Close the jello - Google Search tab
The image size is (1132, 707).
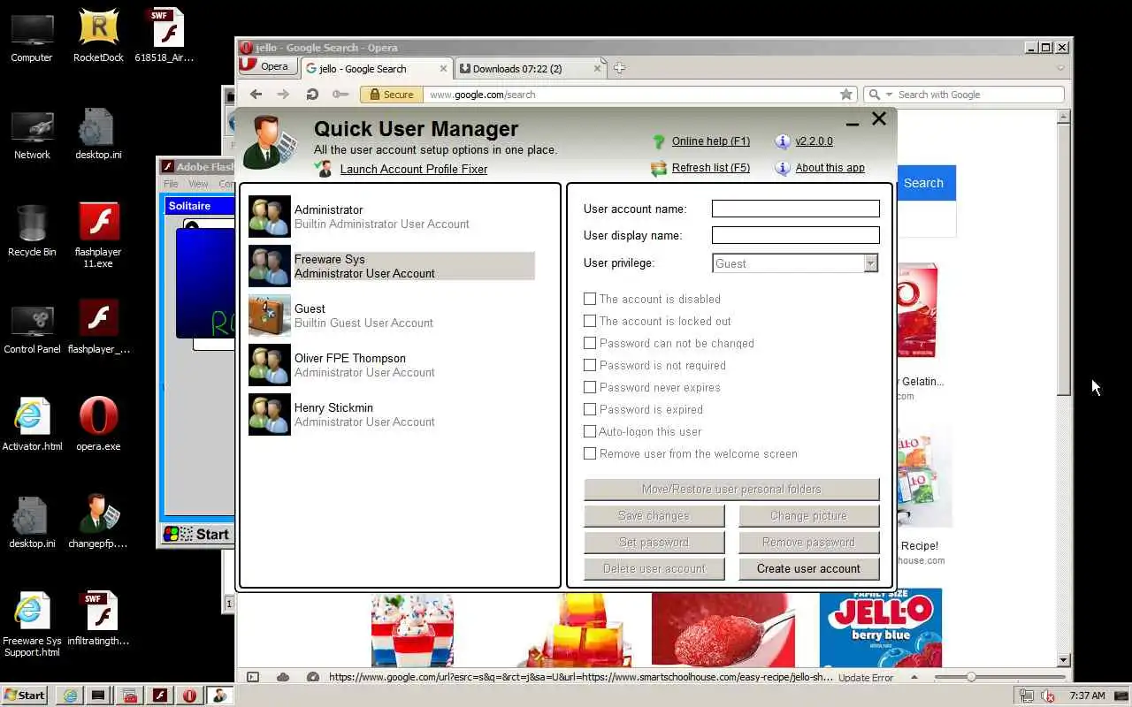click(444, 68)
